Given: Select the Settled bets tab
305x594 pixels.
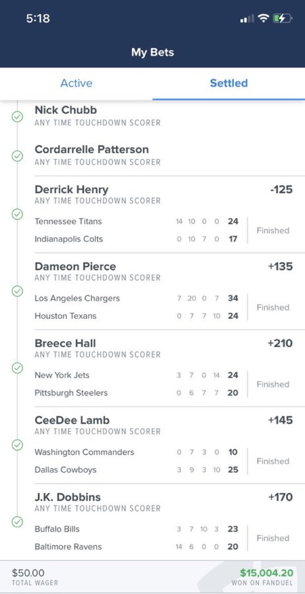Looking at the screenshot, I should click(229, 83).
